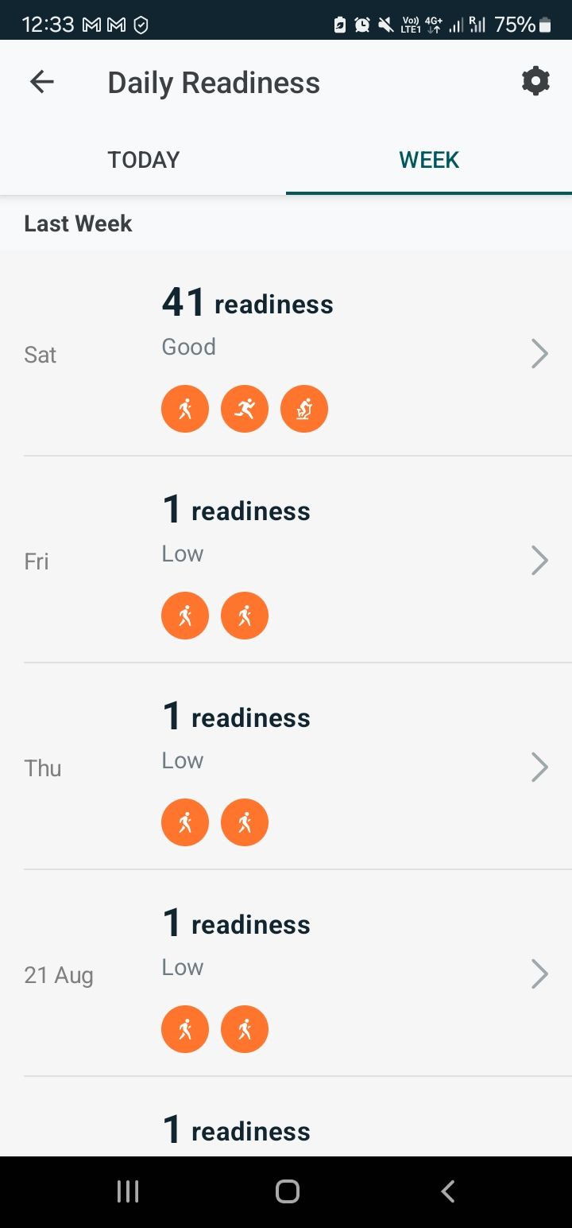Image resolution: width=572 pixels, height=1228 pixels.
Task: Switch to the TODAY tab
Action: pos(144,160)
